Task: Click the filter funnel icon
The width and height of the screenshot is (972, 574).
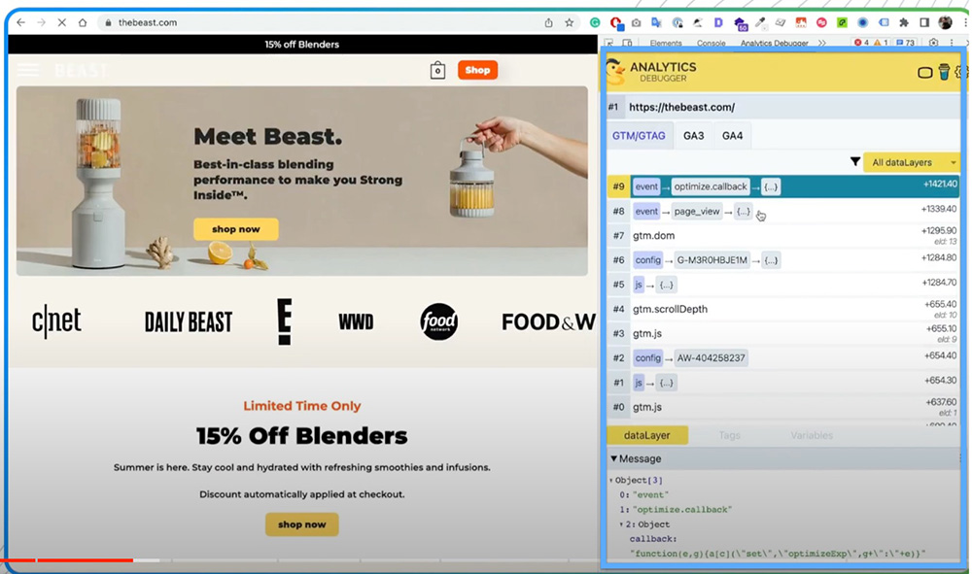Action: tap(854, 162)
